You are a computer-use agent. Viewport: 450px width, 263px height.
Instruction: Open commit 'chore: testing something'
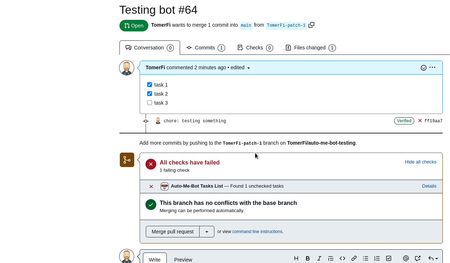pos(195,121)
